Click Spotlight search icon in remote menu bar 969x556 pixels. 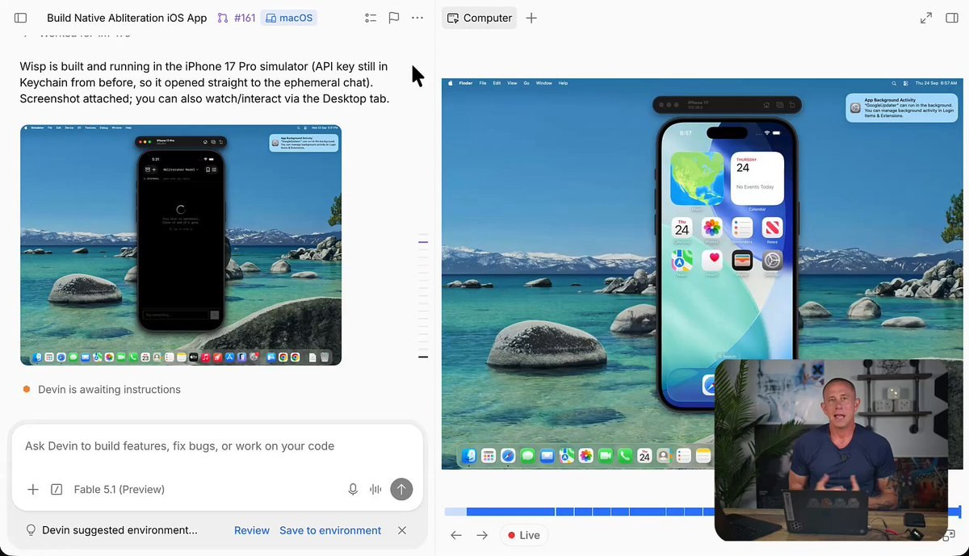coord(894,83)
